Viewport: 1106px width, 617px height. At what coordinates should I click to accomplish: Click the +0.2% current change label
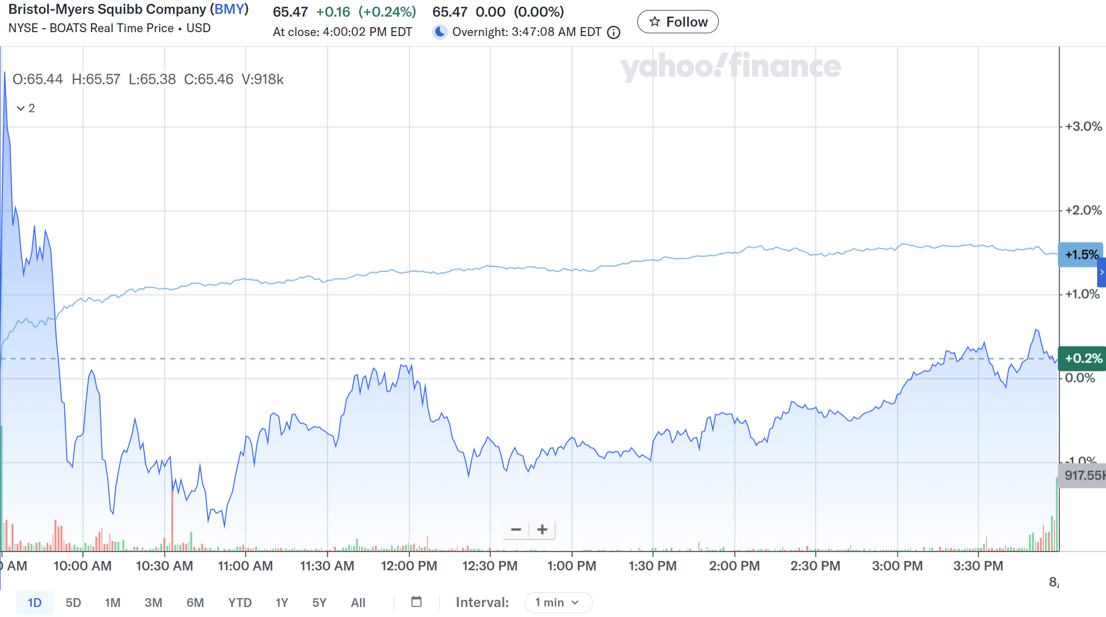pos(1082,359)
